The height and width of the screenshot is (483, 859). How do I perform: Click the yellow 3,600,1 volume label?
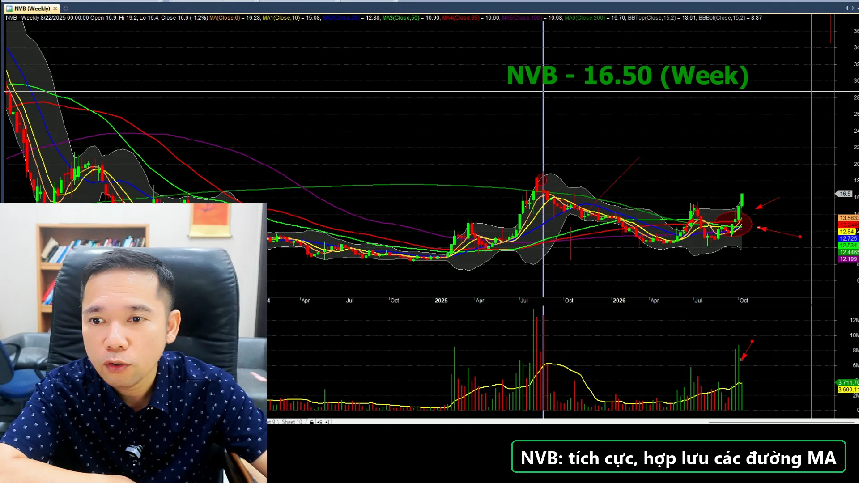[x=848, y=390]
